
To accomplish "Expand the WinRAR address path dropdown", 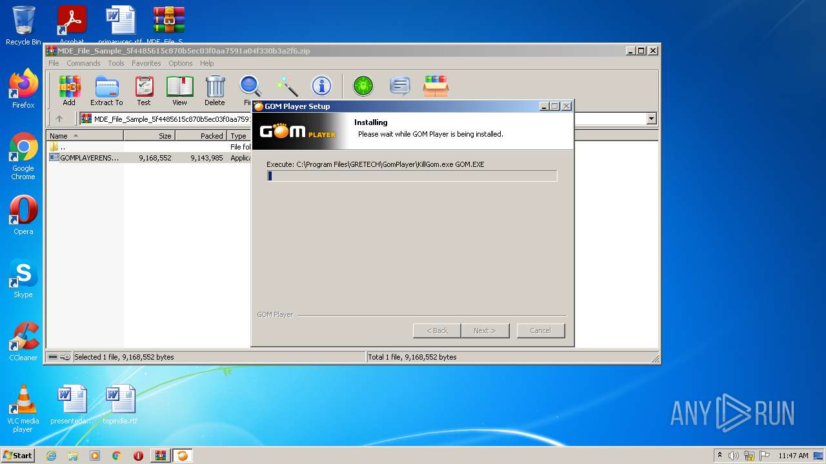I will click(x=651, y=119).
